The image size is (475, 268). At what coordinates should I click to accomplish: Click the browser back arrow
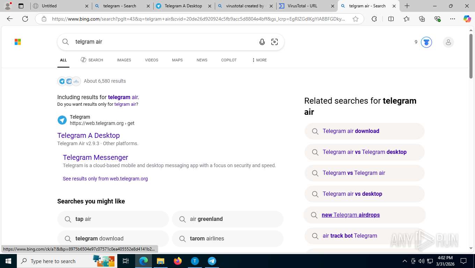click(10, 19)
